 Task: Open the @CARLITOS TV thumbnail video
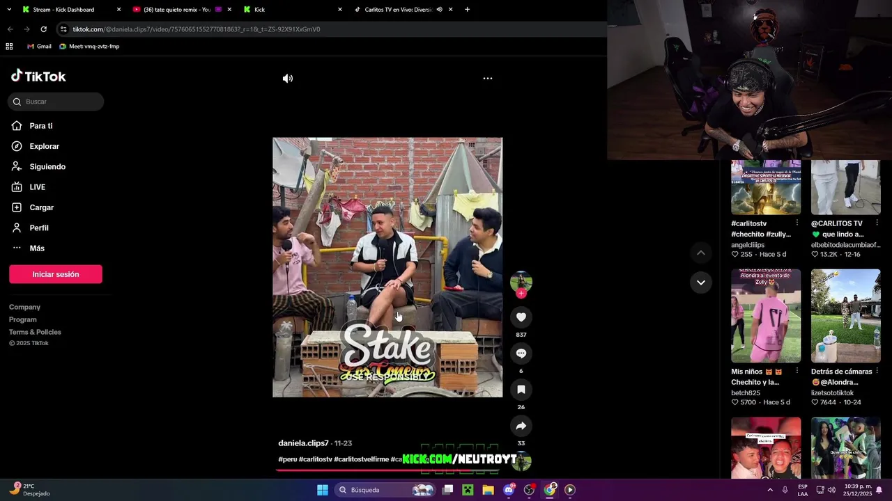coord(845,186)
